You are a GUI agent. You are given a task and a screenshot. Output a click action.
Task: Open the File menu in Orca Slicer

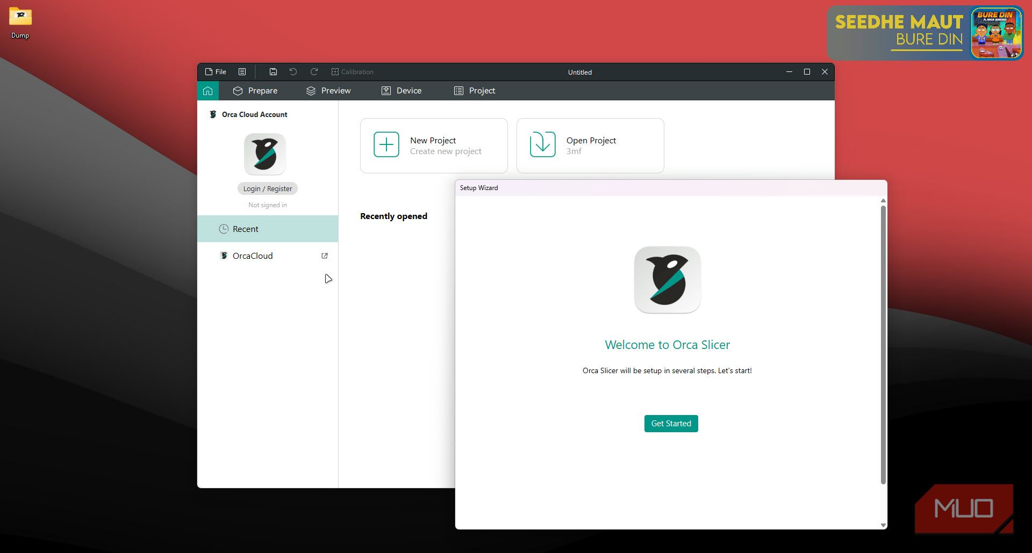pyautogui.click(x=216, y=72)
